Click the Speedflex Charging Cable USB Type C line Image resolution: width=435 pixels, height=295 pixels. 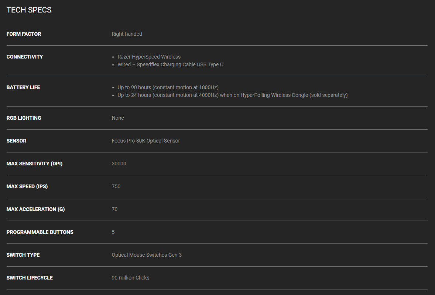click(x=170, y=64)
